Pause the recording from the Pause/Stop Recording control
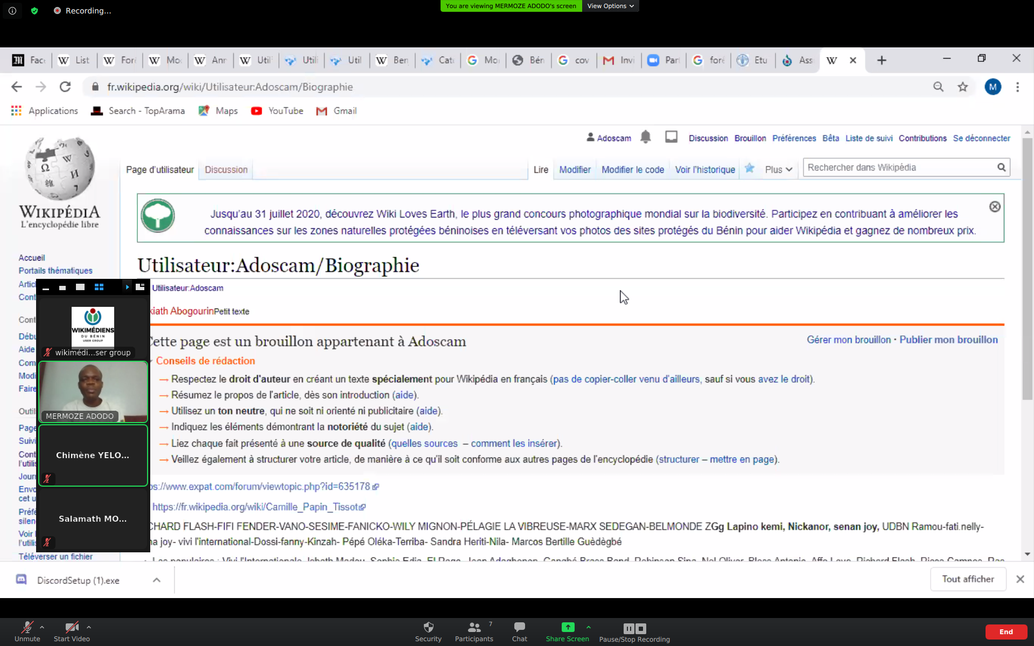The width and height of the screenshot is (1034, 646). (629, 628)
